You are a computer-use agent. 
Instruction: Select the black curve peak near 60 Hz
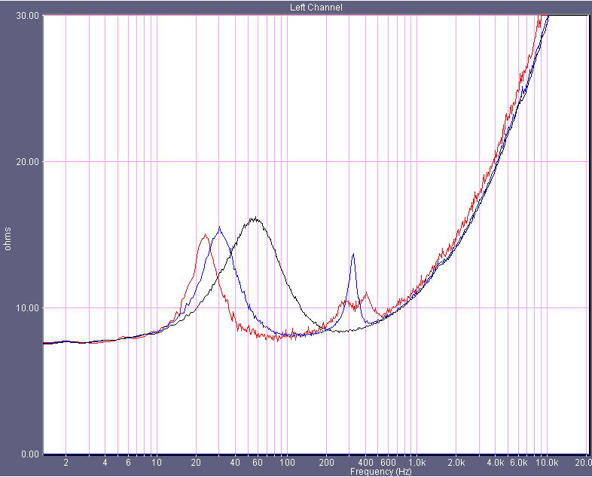pos(255,219)
